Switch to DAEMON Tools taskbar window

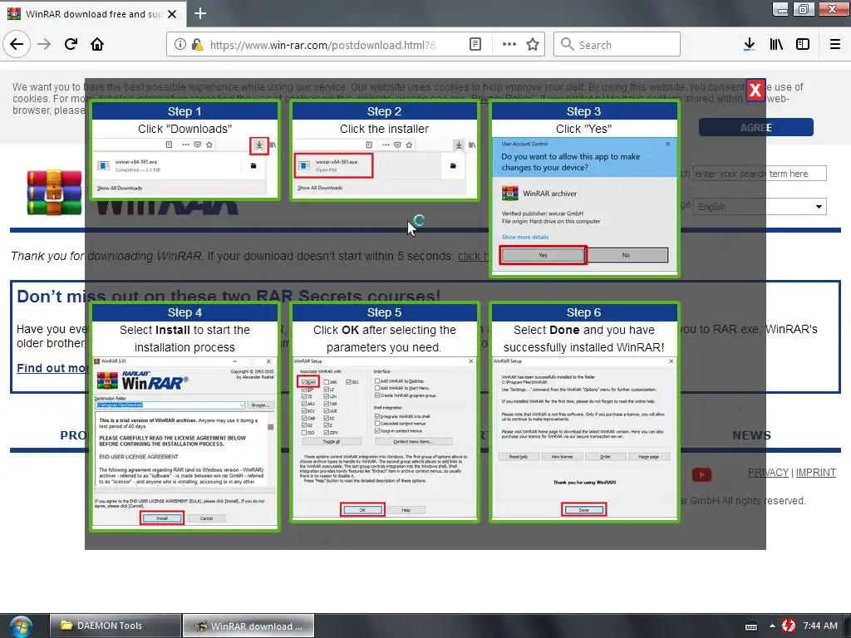click(x=115, y=626)
